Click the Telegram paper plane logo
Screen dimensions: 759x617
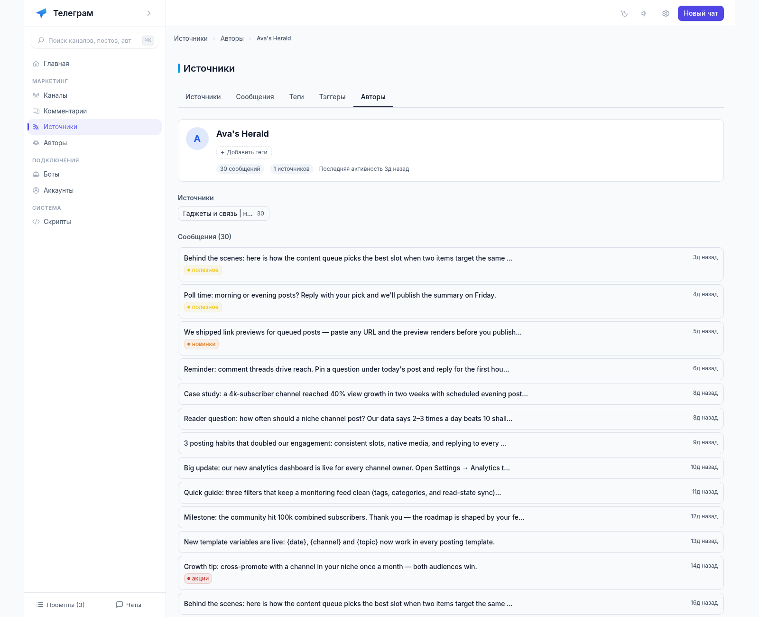click(x=41, y=13)
